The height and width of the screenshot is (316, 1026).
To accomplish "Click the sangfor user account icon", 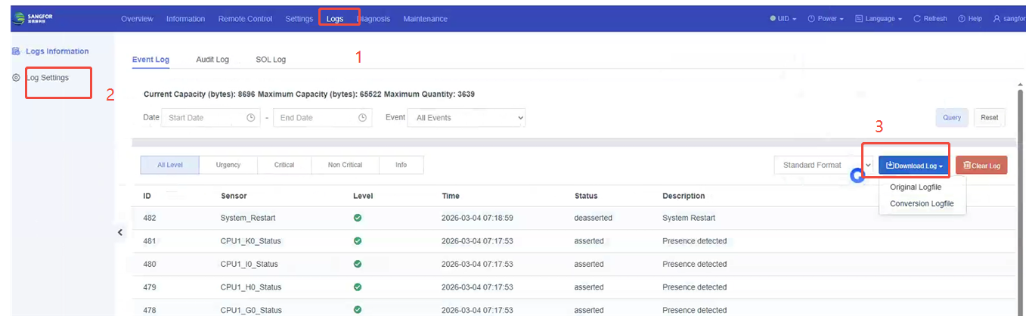I will (x=997, y=19).
